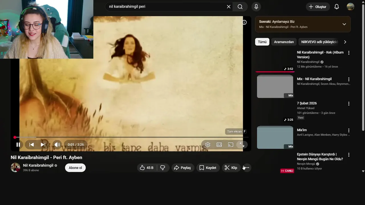Image resolution: width=365 pixels, height=205 pixels.
Task: Open Nil Karaibrahimgil channel avatar
Action: [15, 167]
